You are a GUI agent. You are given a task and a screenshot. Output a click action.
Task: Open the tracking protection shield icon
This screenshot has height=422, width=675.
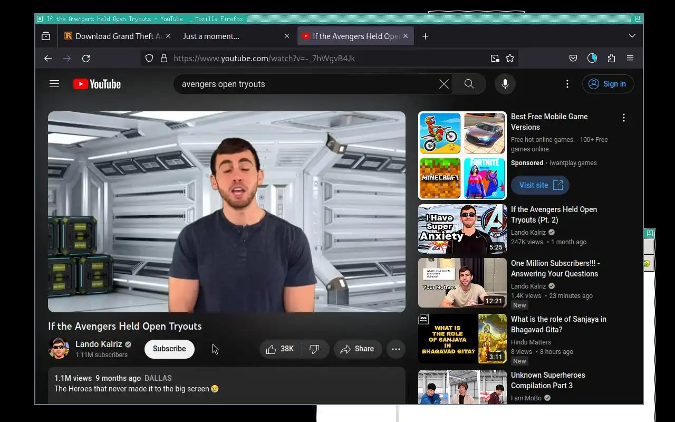149,58
